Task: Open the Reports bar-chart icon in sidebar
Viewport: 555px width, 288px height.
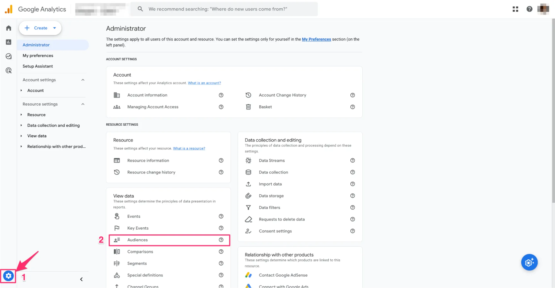Action: [9, 42]
